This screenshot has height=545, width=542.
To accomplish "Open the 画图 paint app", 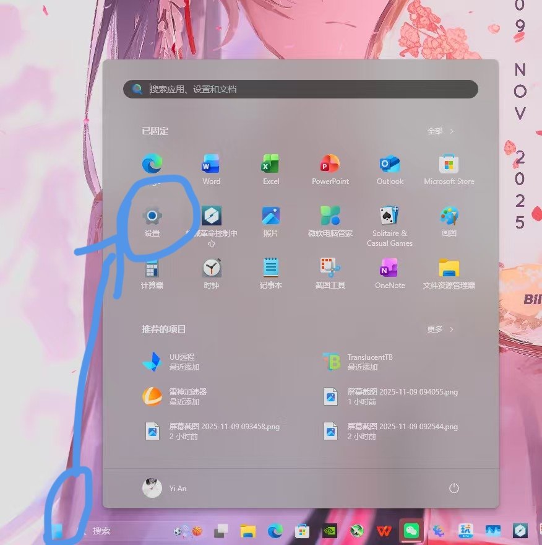I will [x=449, y=216].
